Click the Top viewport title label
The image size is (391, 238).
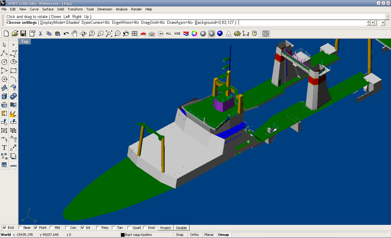(25, 42)
